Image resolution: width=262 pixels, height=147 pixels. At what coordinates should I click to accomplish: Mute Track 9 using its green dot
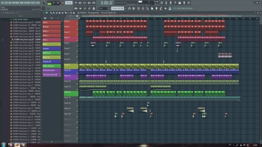tap(77, 68)
